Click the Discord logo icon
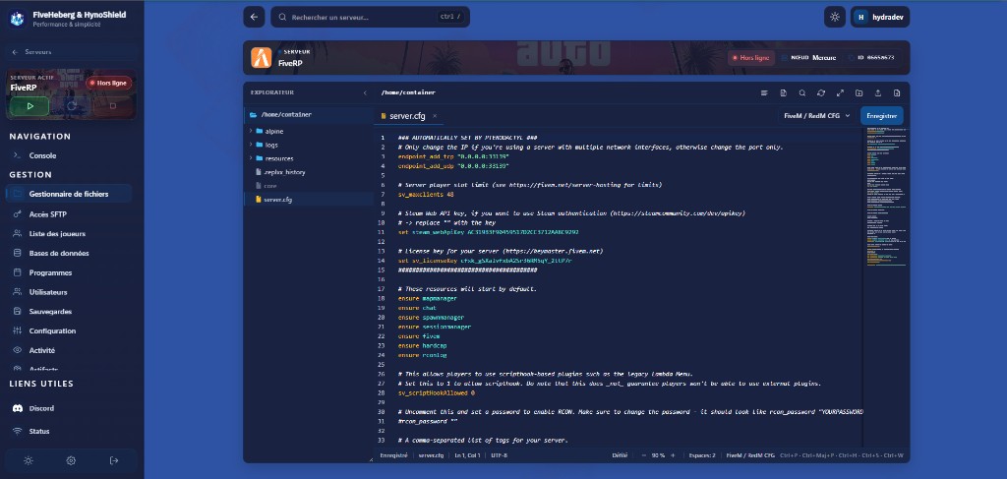Image resolution: width=1007 pixels, height=479 pixels. (x=18, y=408)
